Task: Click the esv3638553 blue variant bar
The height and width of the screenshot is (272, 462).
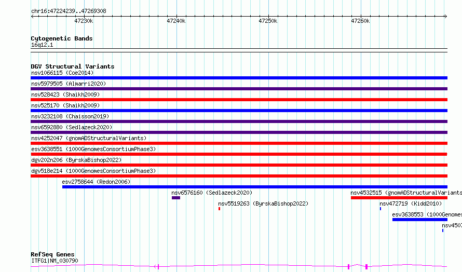Action: [x=420, y=220]
